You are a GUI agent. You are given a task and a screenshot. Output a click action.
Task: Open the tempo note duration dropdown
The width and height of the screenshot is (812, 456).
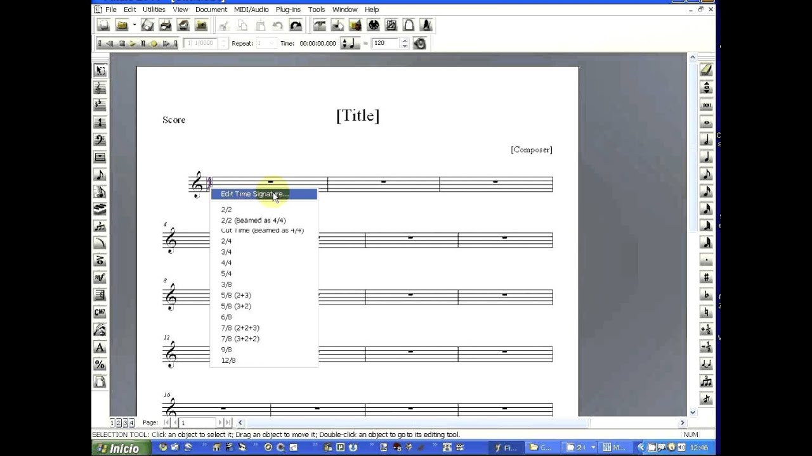[x=350, y=43]
